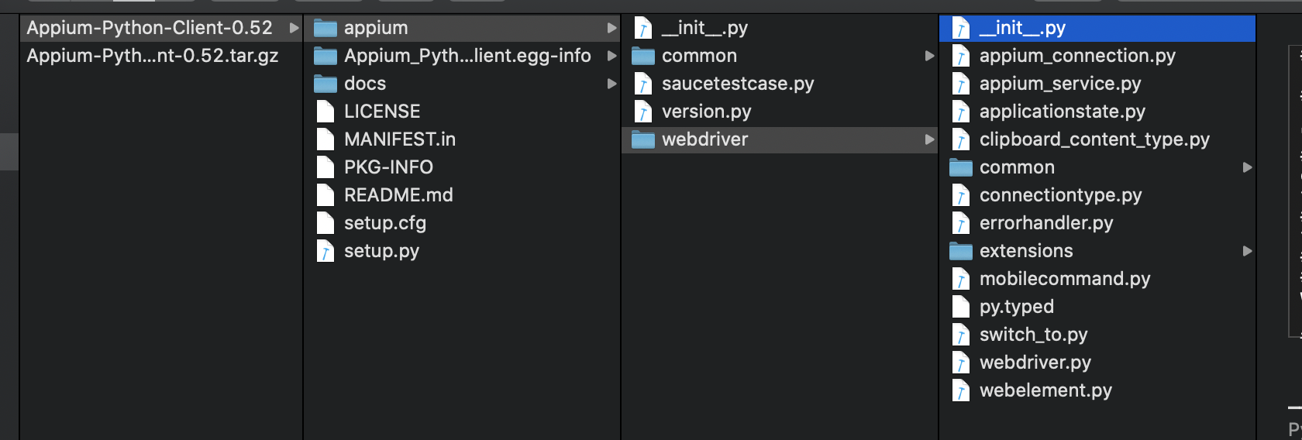1302x440 pixels.
Task: Click the README.md file icon
Action: pyautogui.click(x=325, y=195)
